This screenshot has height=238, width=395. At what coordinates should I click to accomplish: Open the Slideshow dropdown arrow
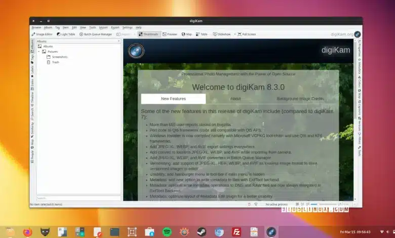[x=235, y=34]
